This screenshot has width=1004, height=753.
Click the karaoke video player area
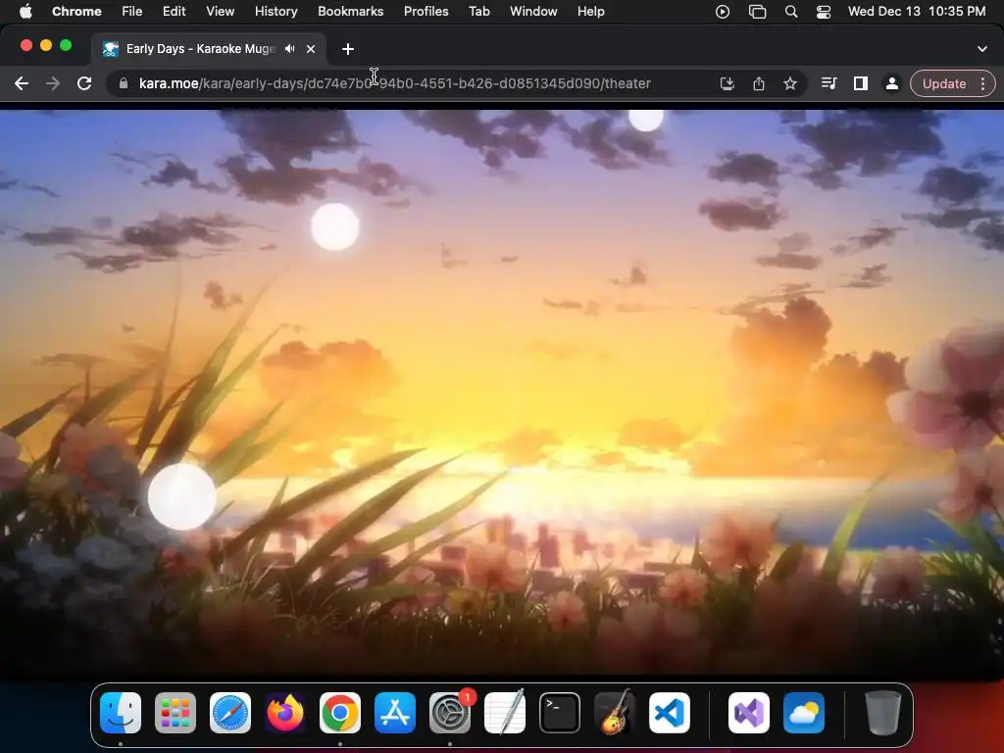(502, 394)
